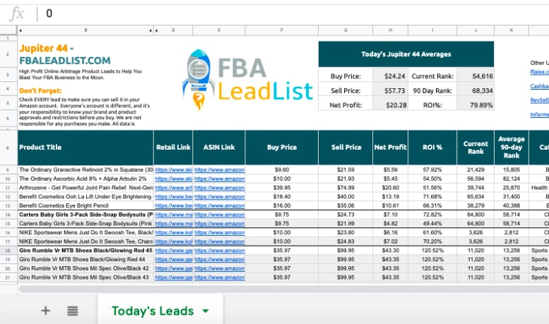Open Today's Leads tab dropdown arrow

(x=206, y=311)
